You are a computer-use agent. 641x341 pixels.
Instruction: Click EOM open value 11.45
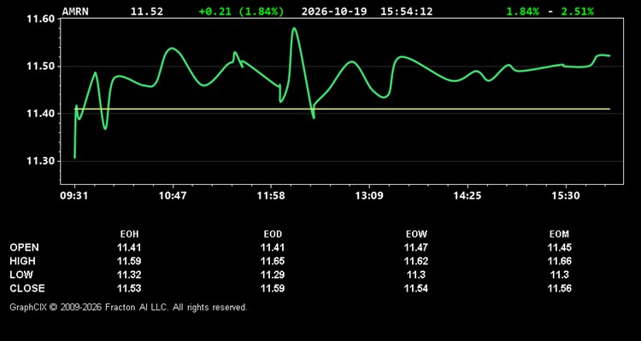click(x=559, y=247)
